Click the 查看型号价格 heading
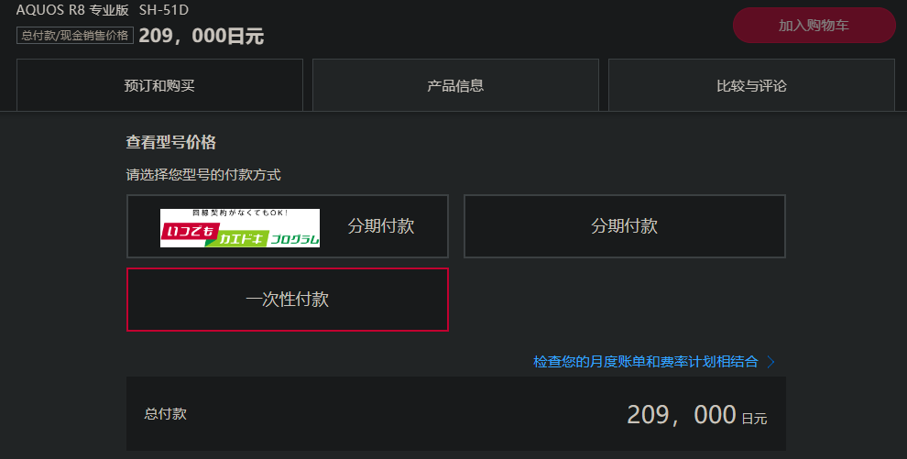The height and width of the screenshot is (459, 907). tap(171, 142)
